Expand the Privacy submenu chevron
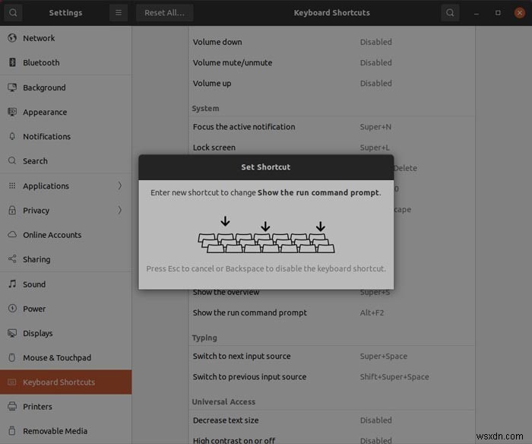The width and height of the screenshot is (532, 444). tap(120, 210)
